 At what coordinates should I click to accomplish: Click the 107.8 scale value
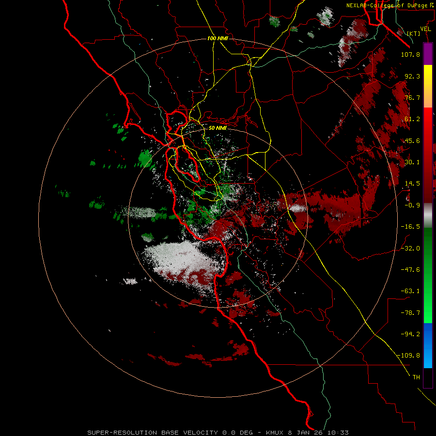pos(410,54)
